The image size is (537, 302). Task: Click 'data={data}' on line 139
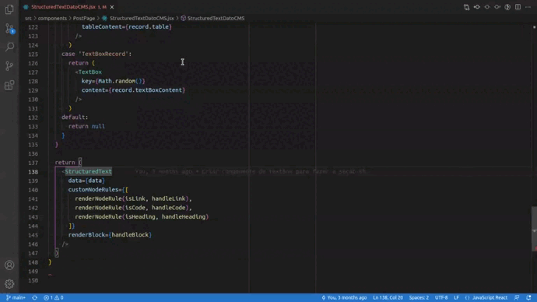pos(86,181)
